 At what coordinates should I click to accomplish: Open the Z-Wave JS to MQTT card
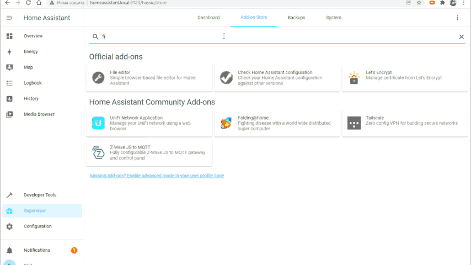[149, 153]
